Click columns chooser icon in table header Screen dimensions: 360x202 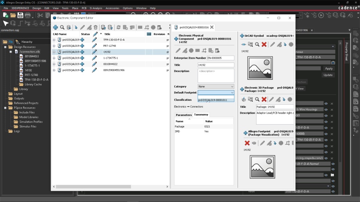point(149,34)
